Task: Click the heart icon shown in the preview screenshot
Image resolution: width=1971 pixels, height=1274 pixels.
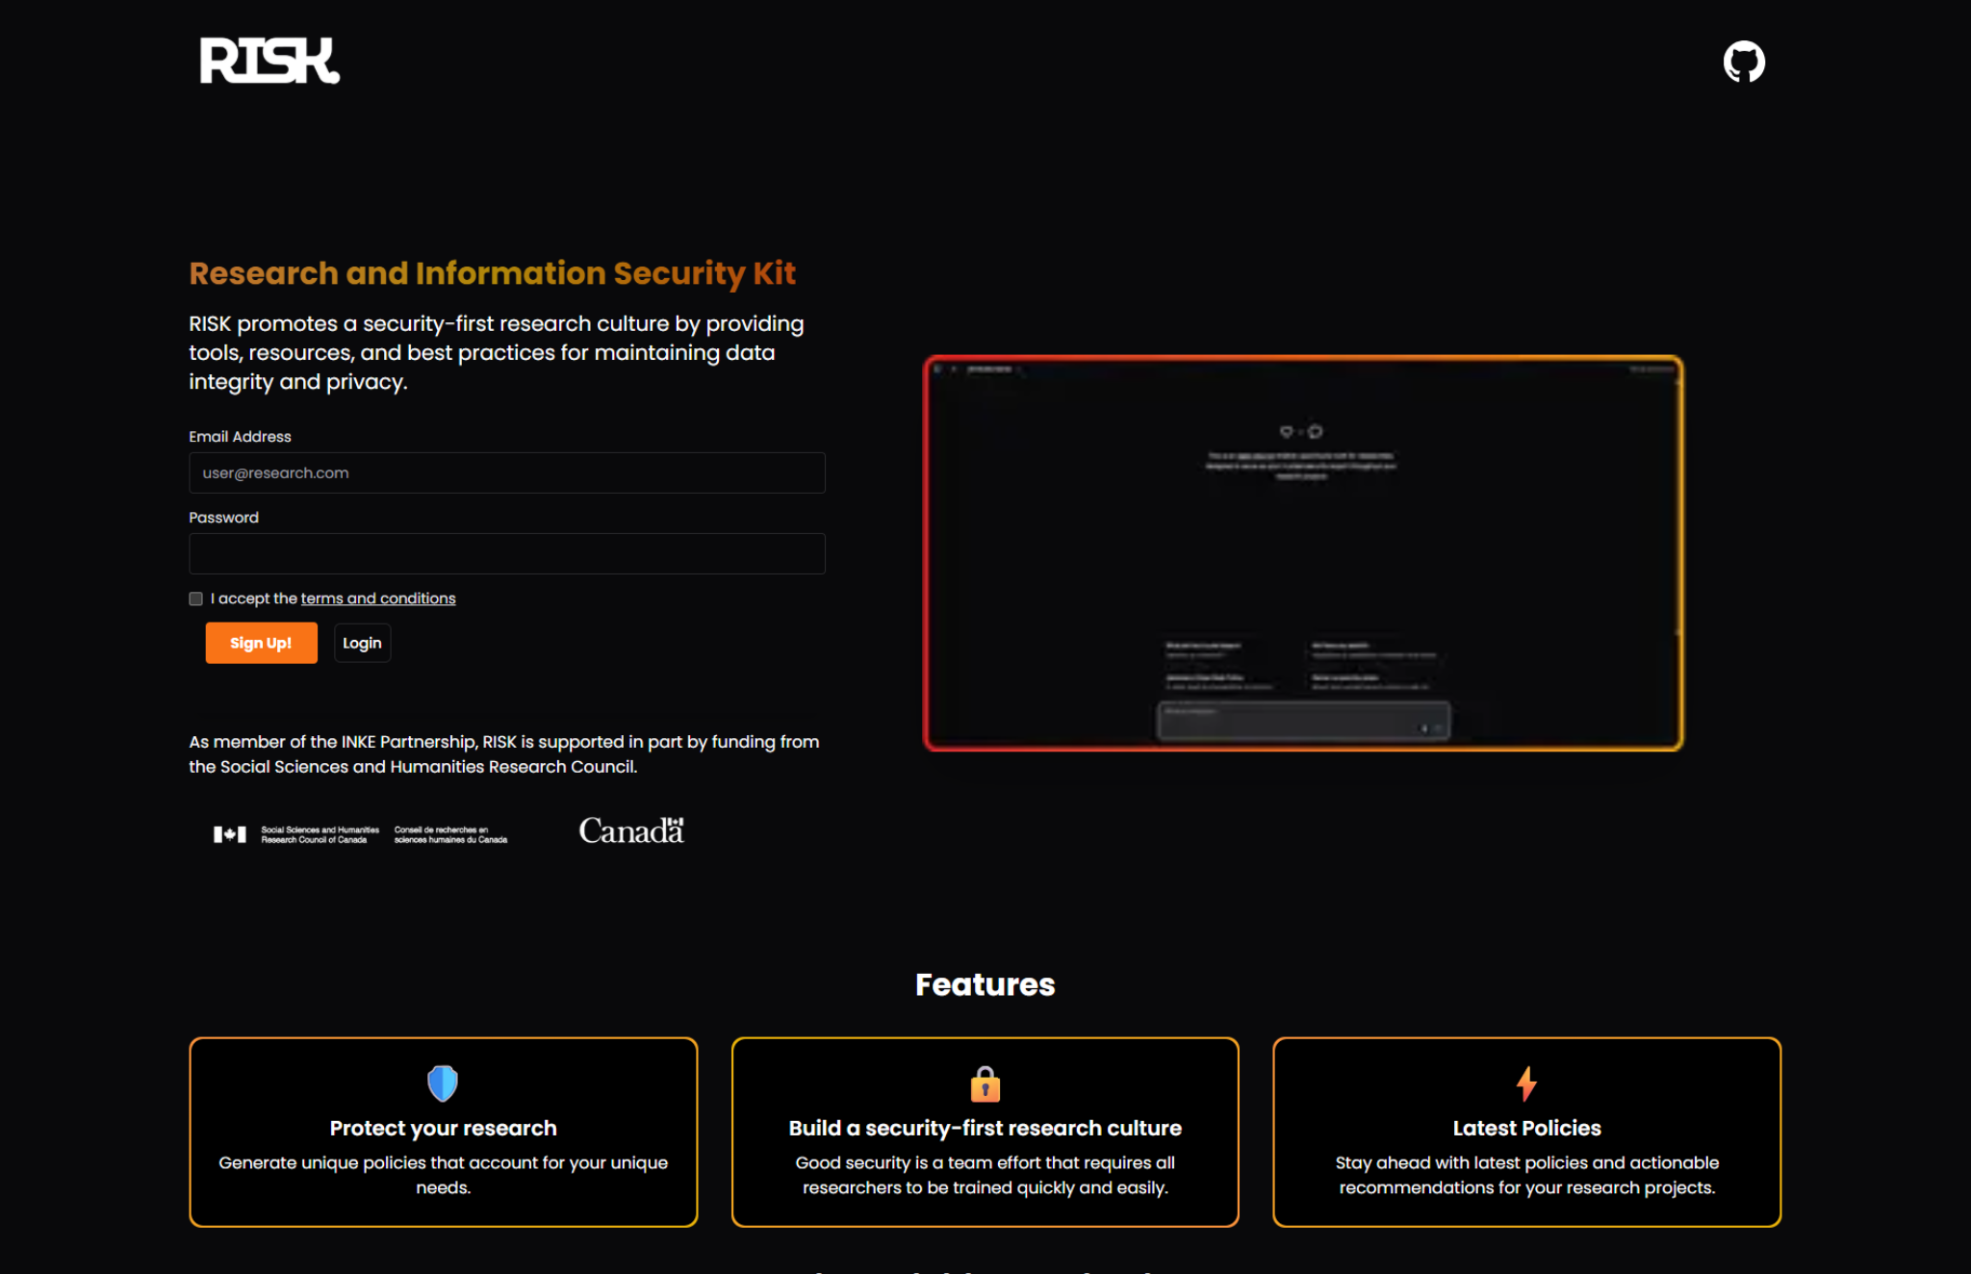Action: pos(1287,432)
